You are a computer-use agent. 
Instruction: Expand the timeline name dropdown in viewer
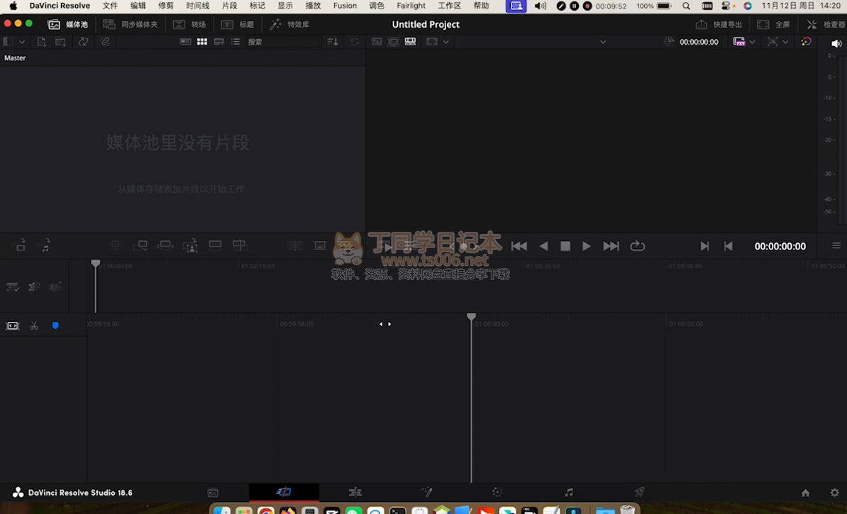603,42
